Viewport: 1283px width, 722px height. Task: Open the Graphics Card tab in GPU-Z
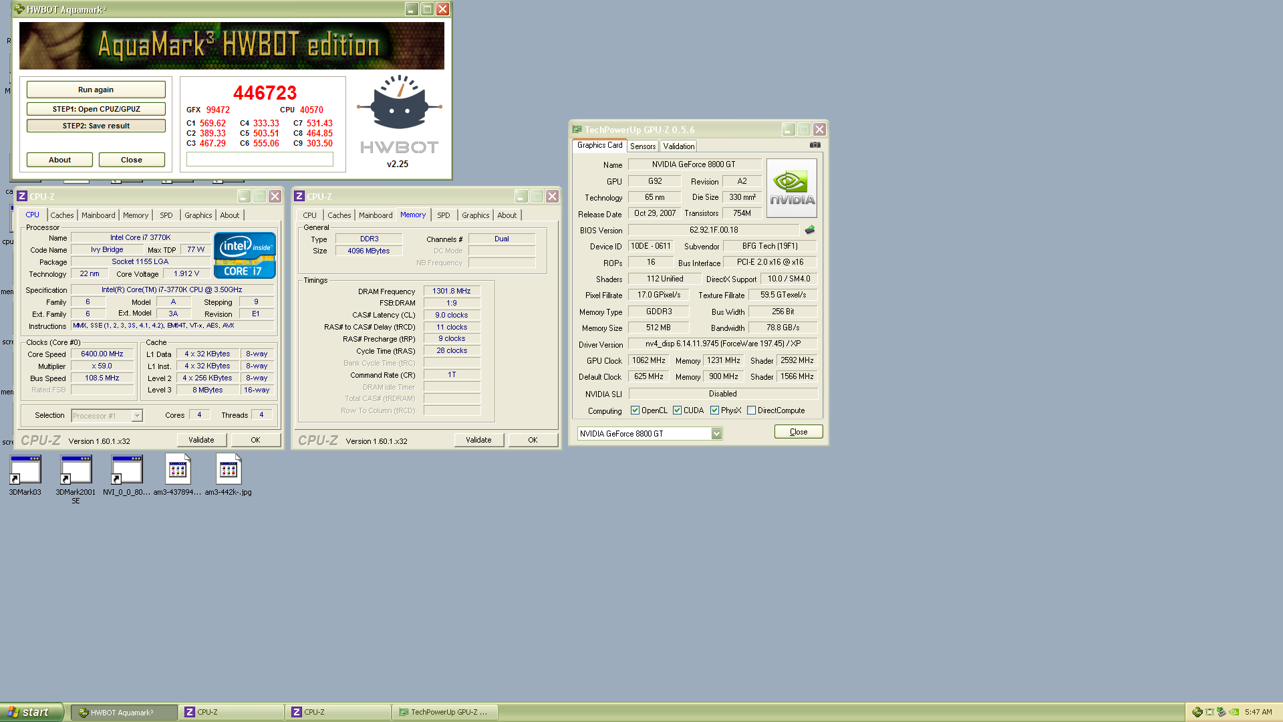coord(599,145)
